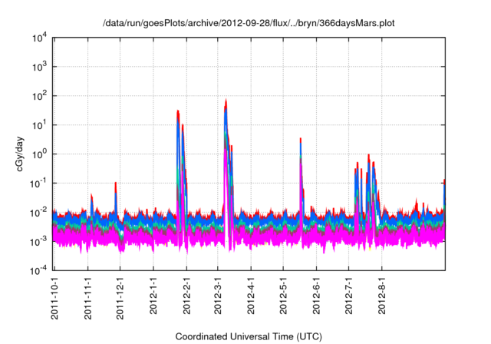Click the isolated spike in mid-May 2012
Viewport: 491px width, 344px height.
click(301, 141)
